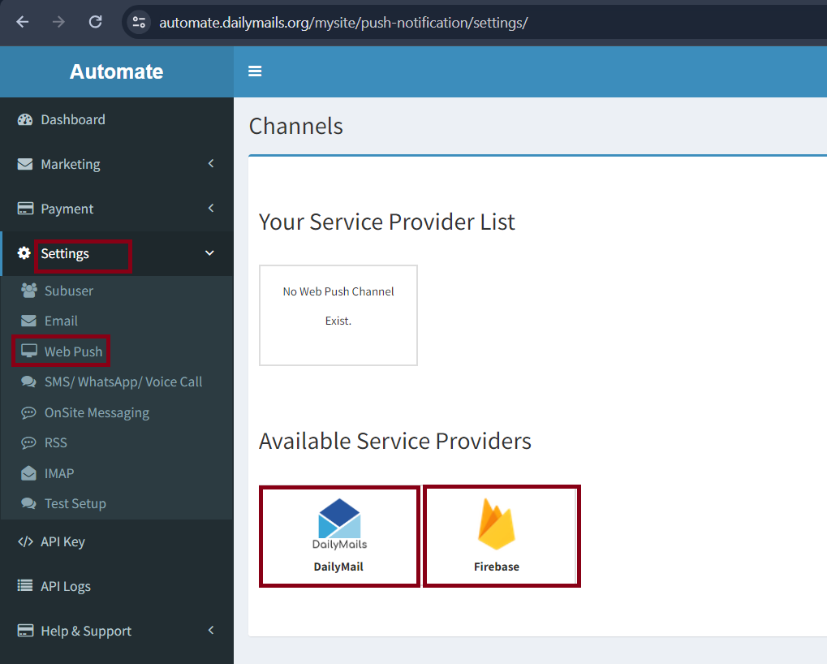Viewport: 827px width, 664px height.
Task: Collapse the Settings menu chevron
Action: coord(209,253)
